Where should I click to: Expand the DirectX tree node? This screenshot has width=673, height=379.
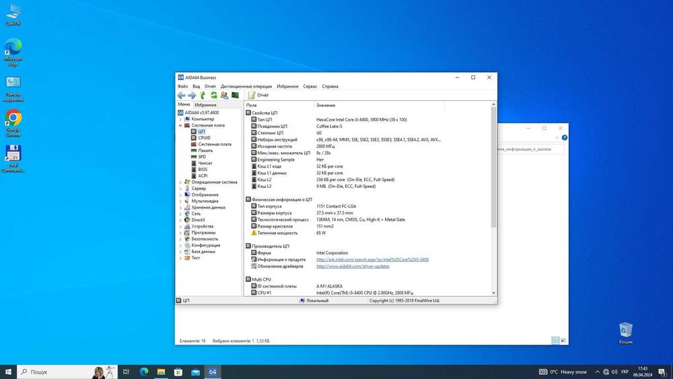coord(180,220)
